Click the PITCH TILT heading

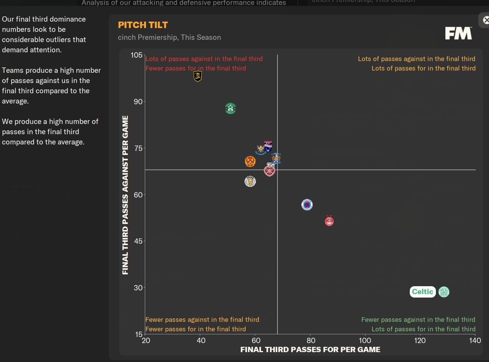143,25
